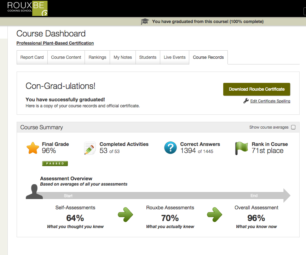
Task: Click the '71st place' rank text
Action: tap(267, 151)
